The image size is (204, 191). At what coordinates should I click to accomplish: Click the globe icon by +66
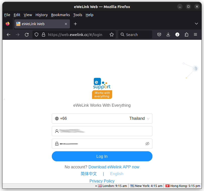pos(57,119)
